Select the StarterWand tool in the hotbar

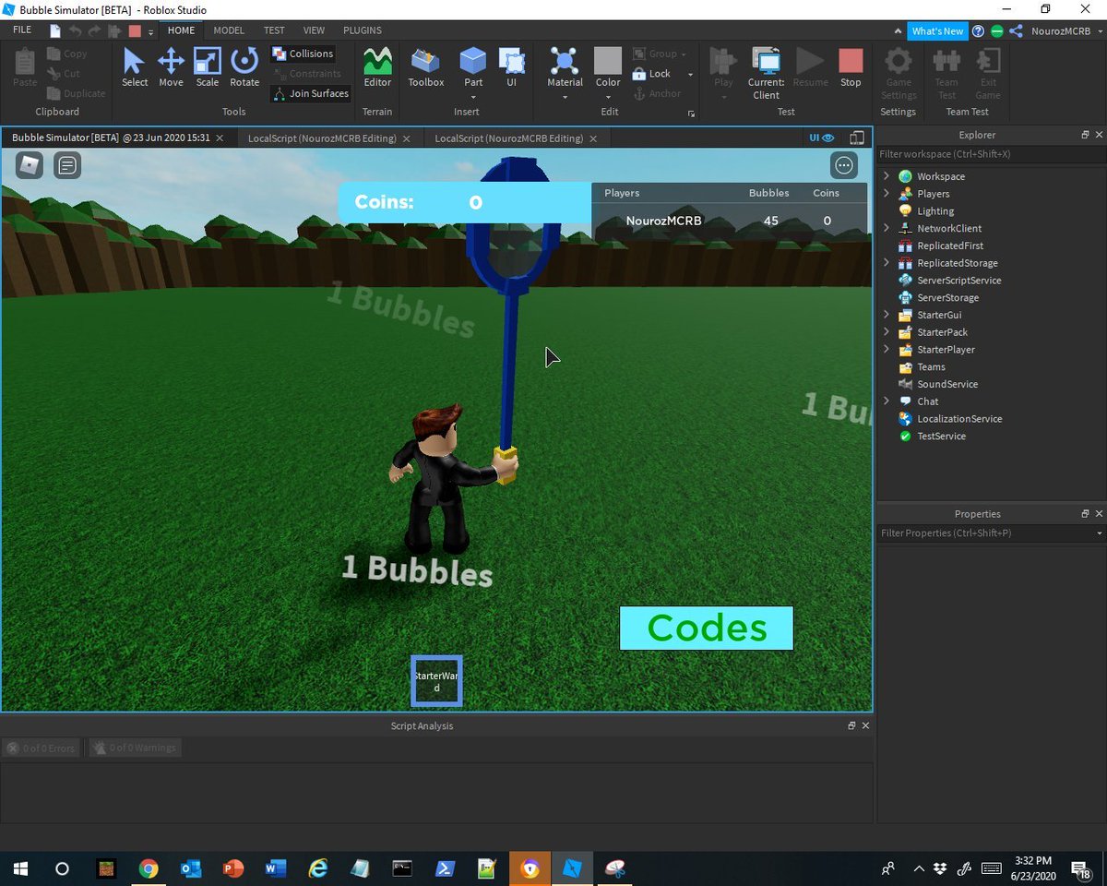[x=436, y=681]
